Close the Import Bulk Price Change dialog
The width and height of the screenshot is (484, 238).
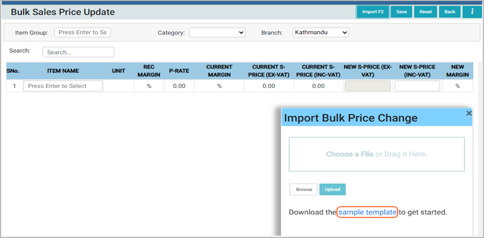(469, 113)
